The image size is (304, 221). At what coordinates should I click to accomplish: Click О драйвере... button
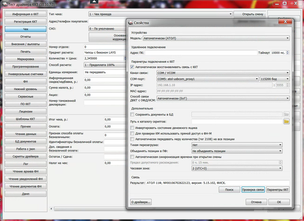(x=141, y=202)
